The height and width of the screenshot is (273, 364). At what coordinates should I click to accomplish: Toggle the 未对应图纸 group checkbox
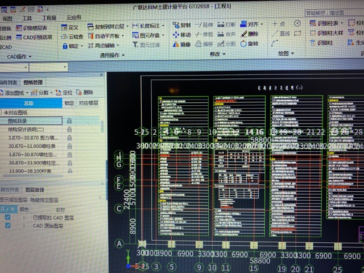(x=1, y=113)
